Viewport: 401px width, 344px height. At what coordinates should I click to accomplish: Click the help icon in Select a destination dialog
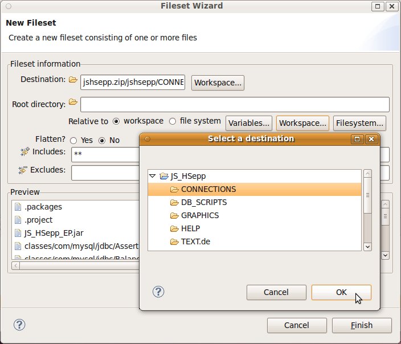click(159, 292)
